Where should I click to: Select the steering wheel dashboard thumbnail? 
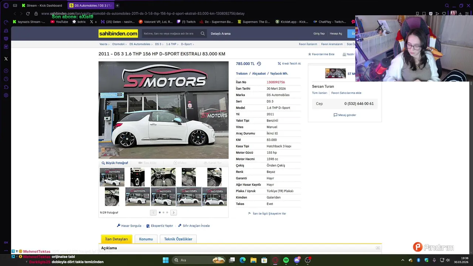[x=163, y=177]
